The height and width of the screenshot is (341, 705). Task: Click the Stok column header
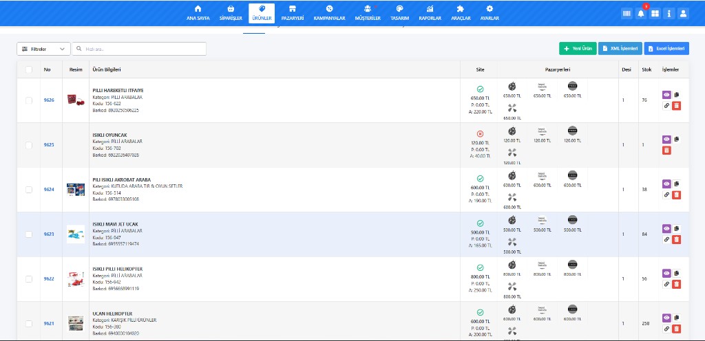646,69
